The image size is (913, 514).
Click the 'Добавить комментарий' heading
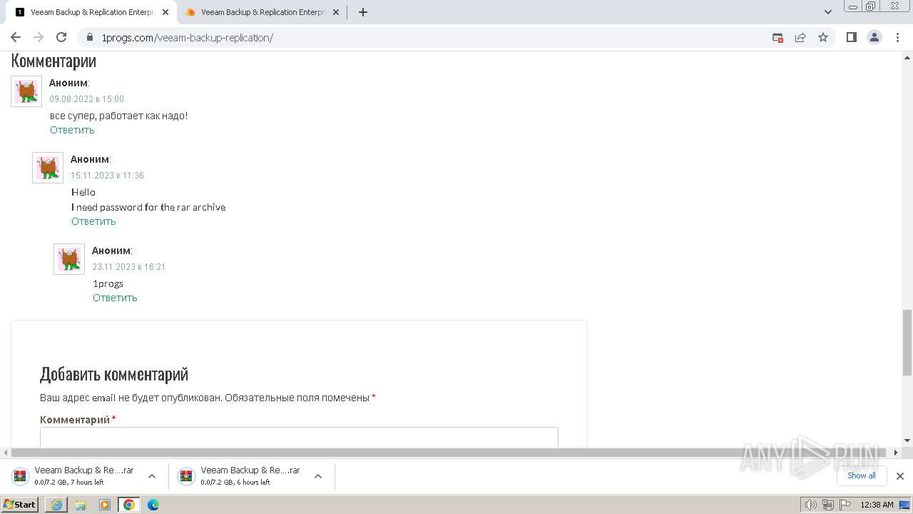pos(114,373)
